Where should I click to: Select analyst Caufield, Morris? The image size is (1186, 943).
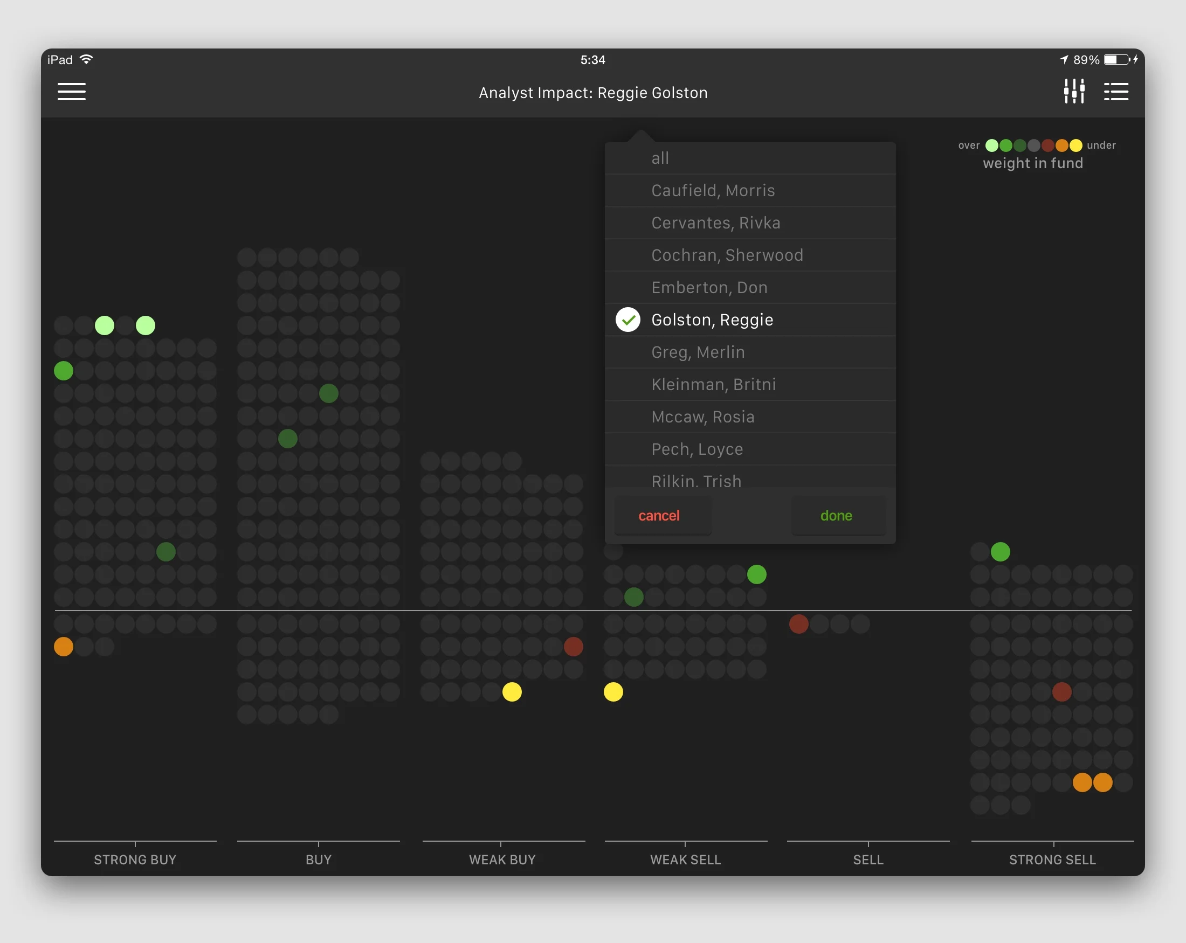(x=713, y=191)
